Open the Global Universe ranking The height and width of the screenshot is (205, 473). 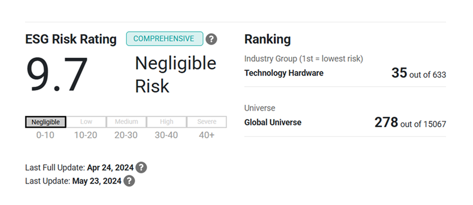[272, 122]
